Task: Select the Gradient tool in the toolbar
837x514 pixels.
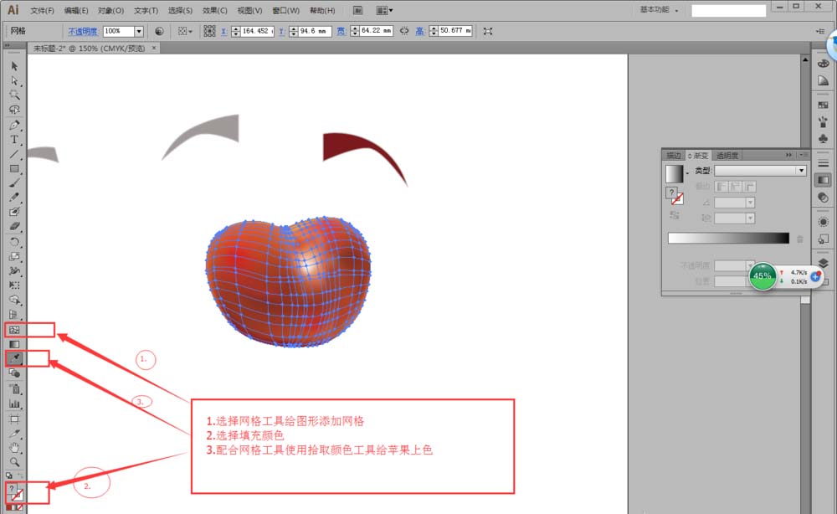Action: [x=13, y=343]
